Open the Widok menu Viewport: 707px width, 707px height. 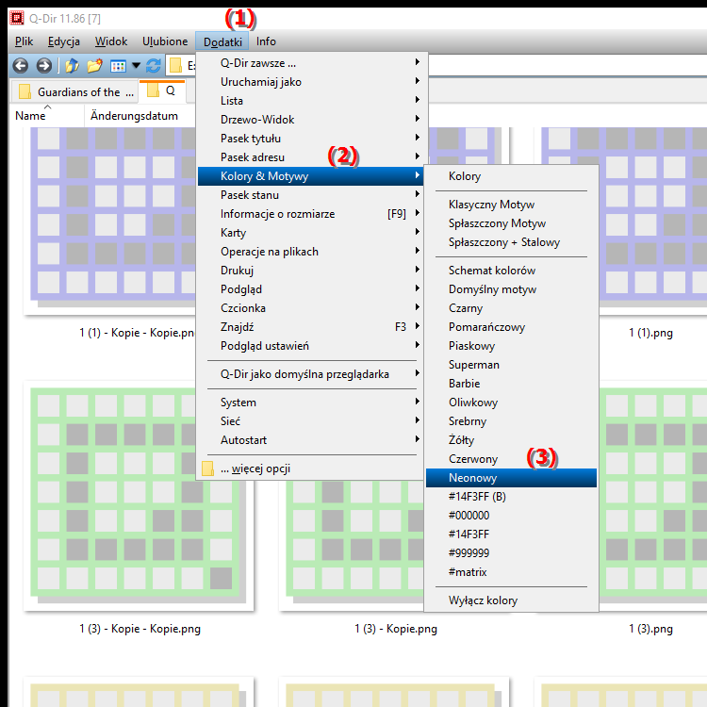click(111, 41)
